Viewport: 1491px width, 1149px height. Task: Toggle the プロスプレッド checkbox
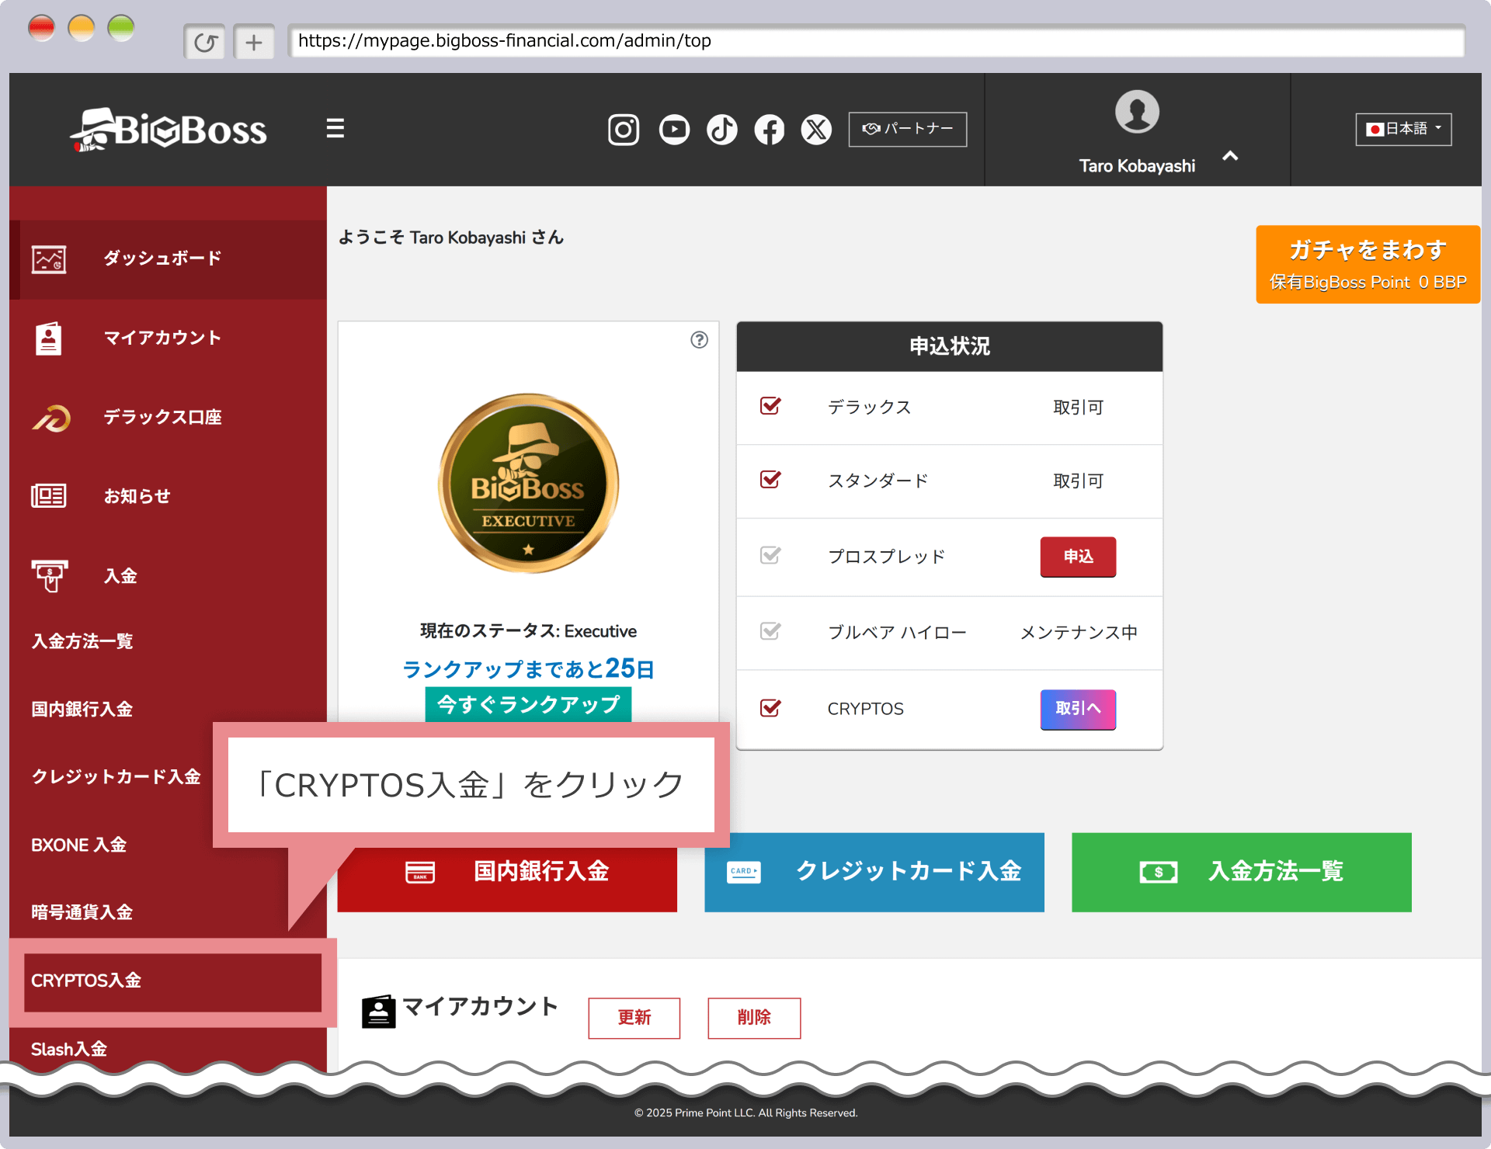tap(770, 556)
